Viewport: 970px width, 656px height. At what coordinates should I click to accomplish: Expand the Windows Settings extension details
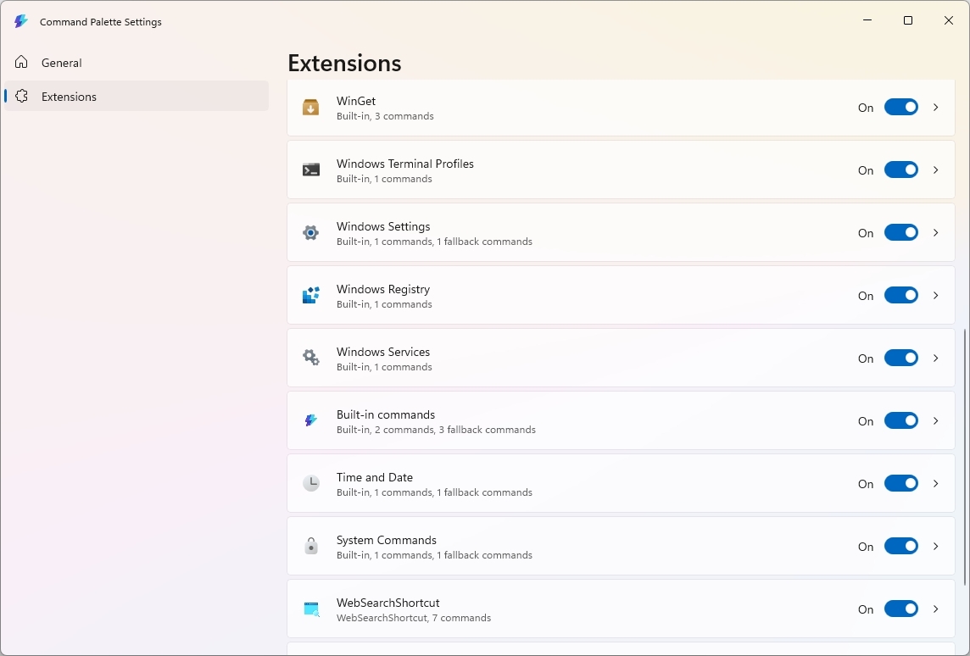coord(936,232)
